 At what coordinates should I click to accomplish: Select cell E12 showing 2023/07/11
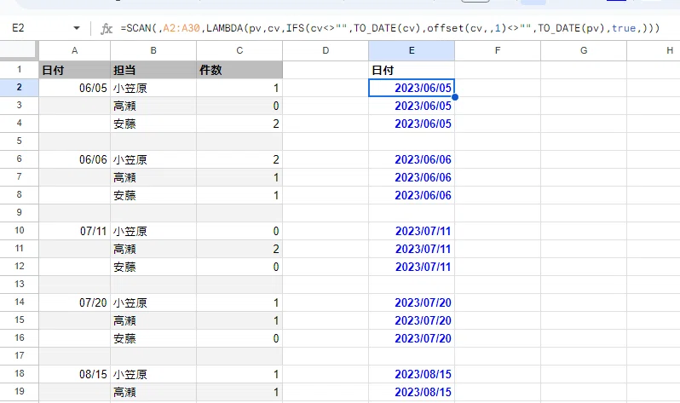coord(412,267)
